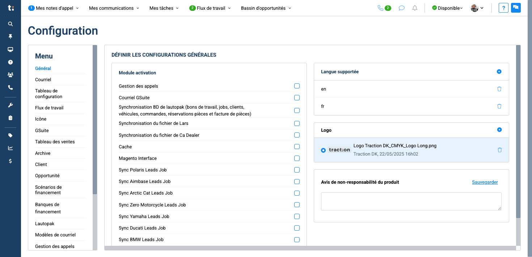Image resolution: width=532 pixels, height=257 pixels.
Task: Delete the Traction DK logo file
Action: click(x=500, y=150)
